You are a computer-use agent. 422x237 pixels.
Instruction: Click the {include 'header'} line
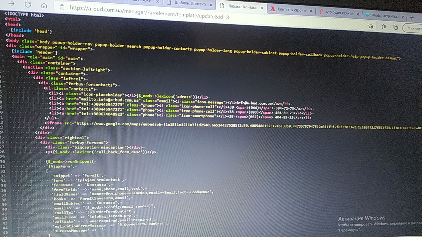34,52
